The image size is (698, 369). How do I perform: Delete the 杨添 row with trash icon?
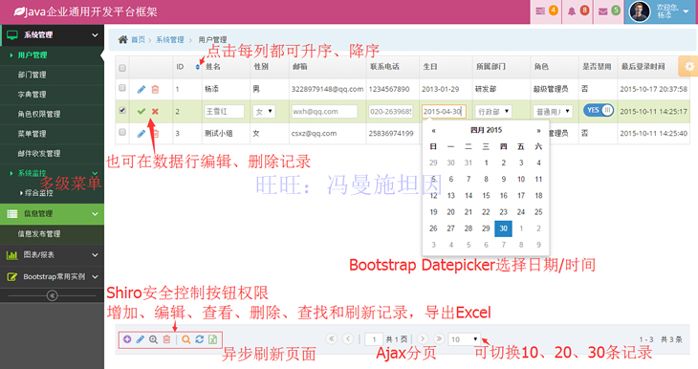pos(155,90)
